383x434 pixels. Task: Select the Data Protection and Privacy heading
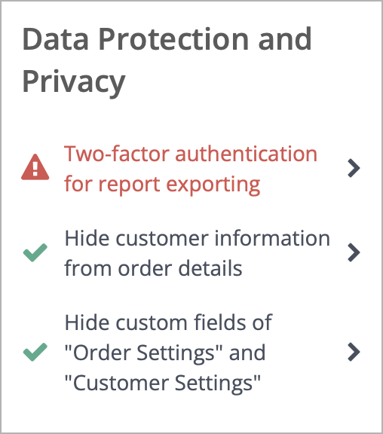167,60
